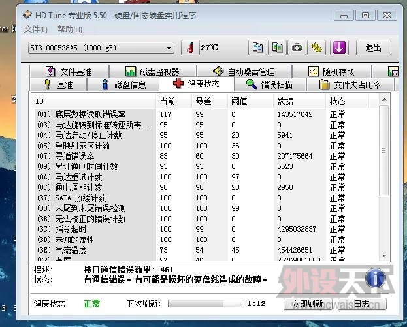407x327 pixels.
Task: Click the purple down-arrow minimize-to-tray icon
Action: click(x=339, y=48)
